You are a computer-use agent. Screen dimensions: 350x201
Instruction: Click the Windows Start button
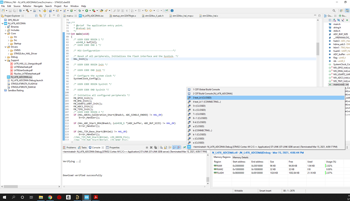pos(4,197)
